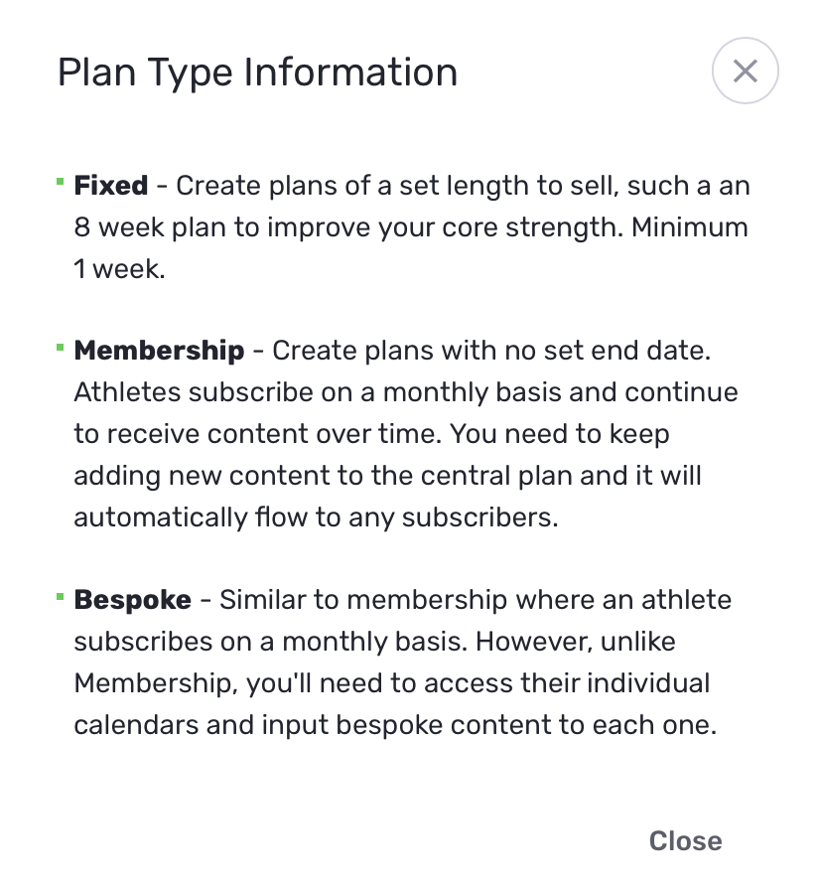Click the green bullet beside Fixed
Screen dimensions: 818x888
tap(61, 182)
